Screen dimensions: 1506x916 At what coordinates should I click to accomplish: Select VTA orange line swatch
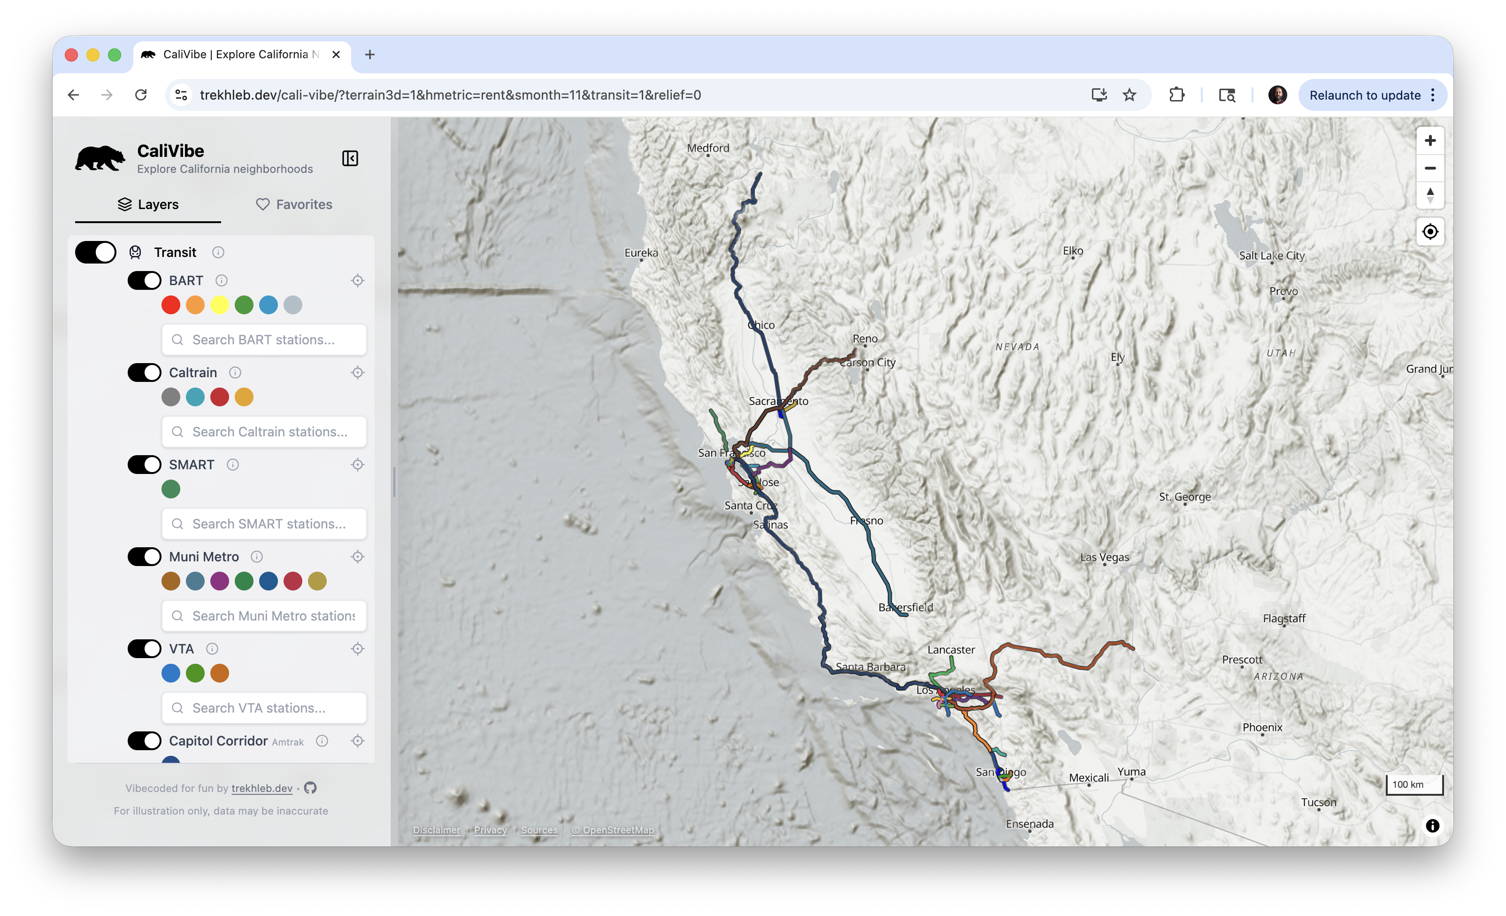coord(220,673)
